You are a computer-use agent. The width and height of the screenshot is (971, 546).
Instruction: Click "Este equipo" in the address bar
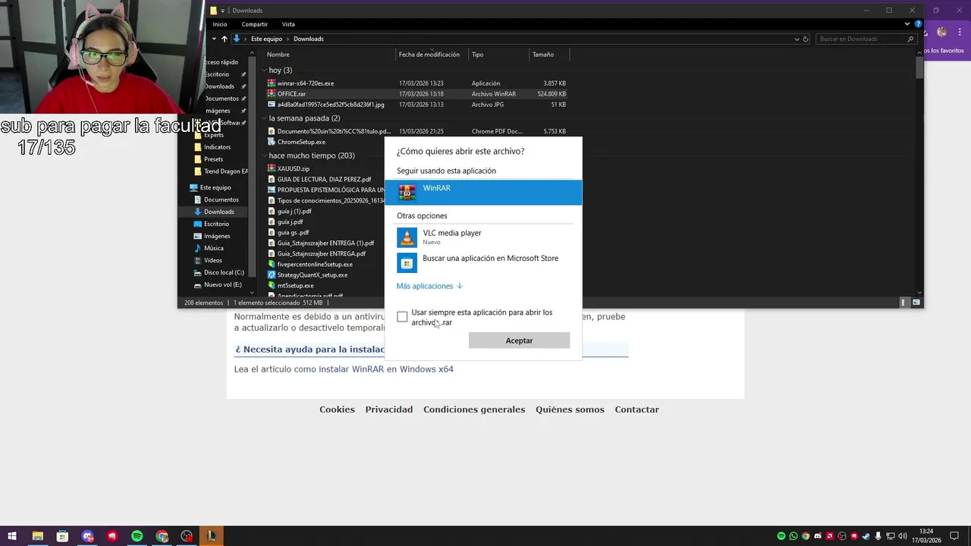(x=266, y=39)
